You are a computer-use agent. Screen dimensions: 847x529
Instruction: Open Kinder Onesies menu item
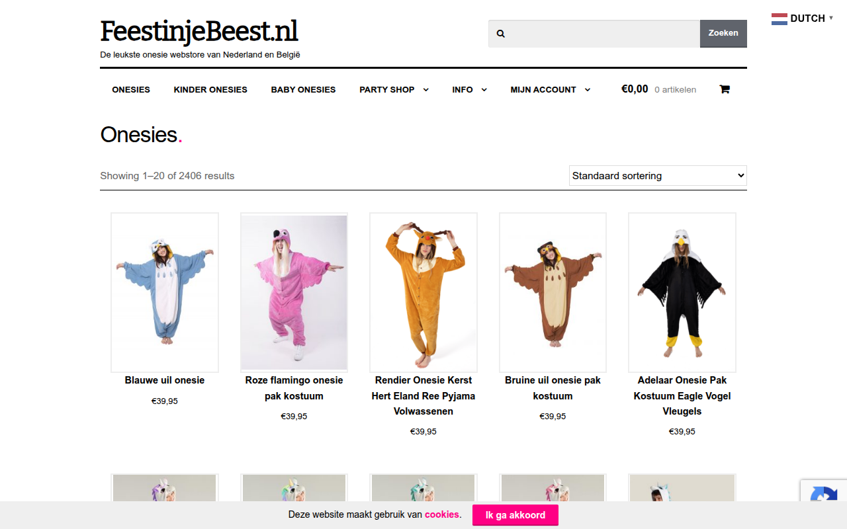[x=210, y=90]
